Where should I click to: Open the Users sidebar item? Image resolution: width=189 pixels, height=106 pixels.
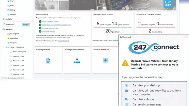coord(12,1)
